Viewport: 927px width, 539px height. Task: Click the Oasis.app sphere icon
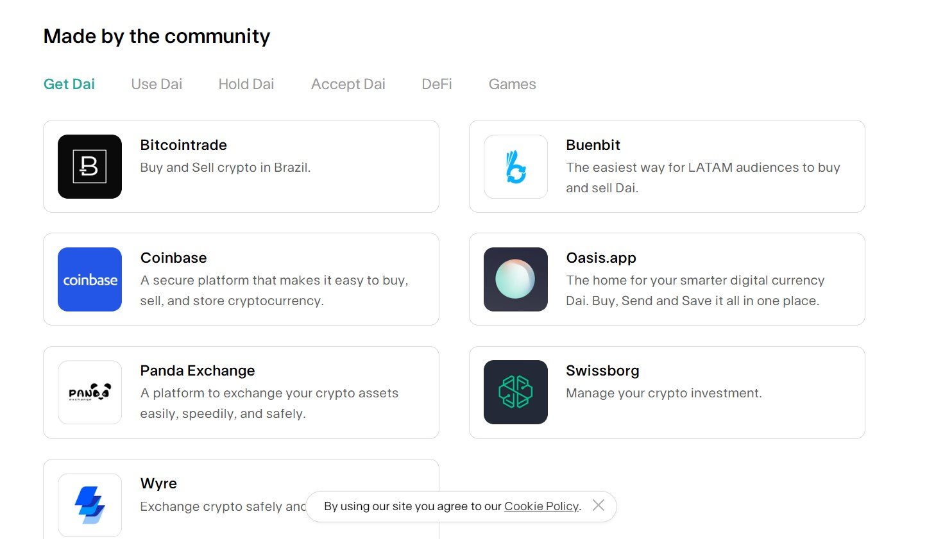[516, 279]
